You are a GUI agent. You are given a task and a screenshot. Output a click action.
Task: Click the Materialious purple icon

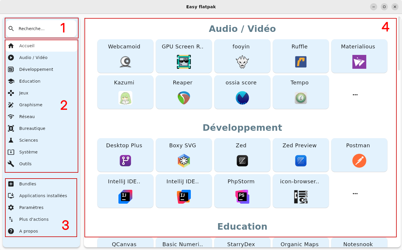pyautogui.click(x=359, y=62)
